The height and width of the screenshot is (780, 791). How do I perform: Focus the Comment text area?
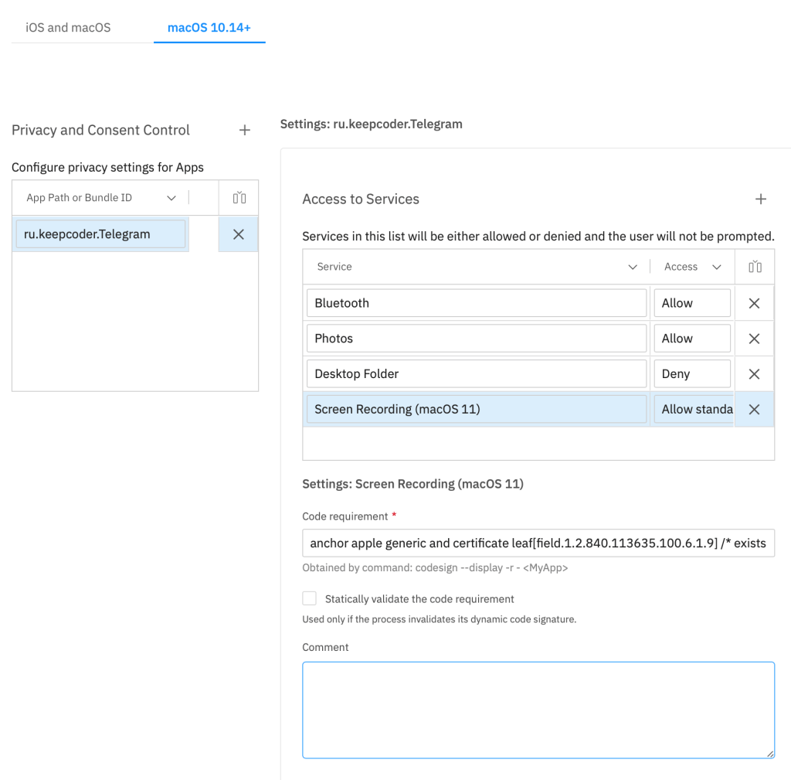click(x=538, y=710)
